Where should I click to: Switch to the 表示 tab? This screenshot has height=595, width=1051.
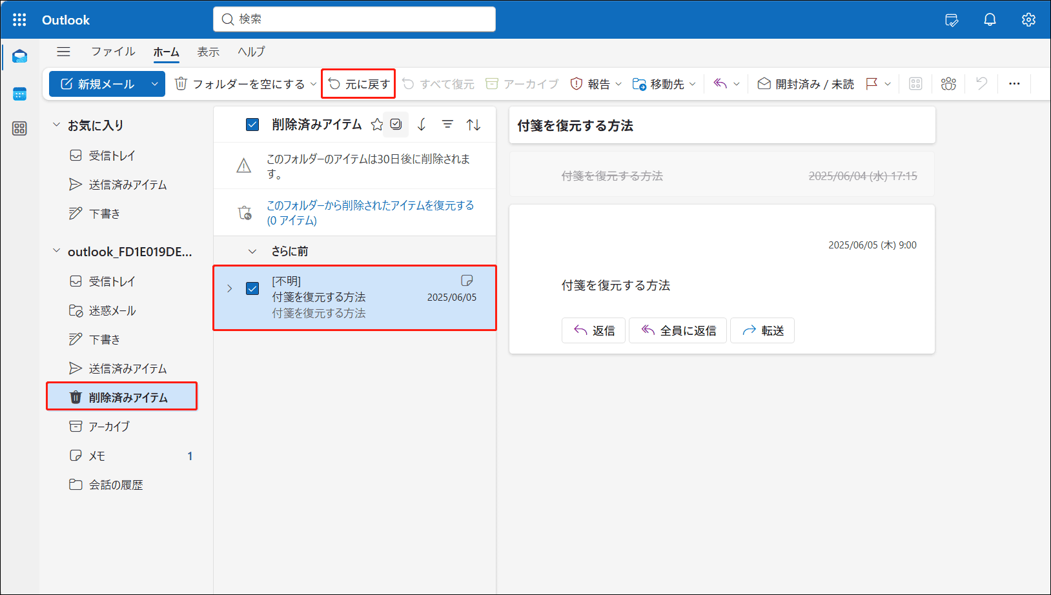[208, 52]
